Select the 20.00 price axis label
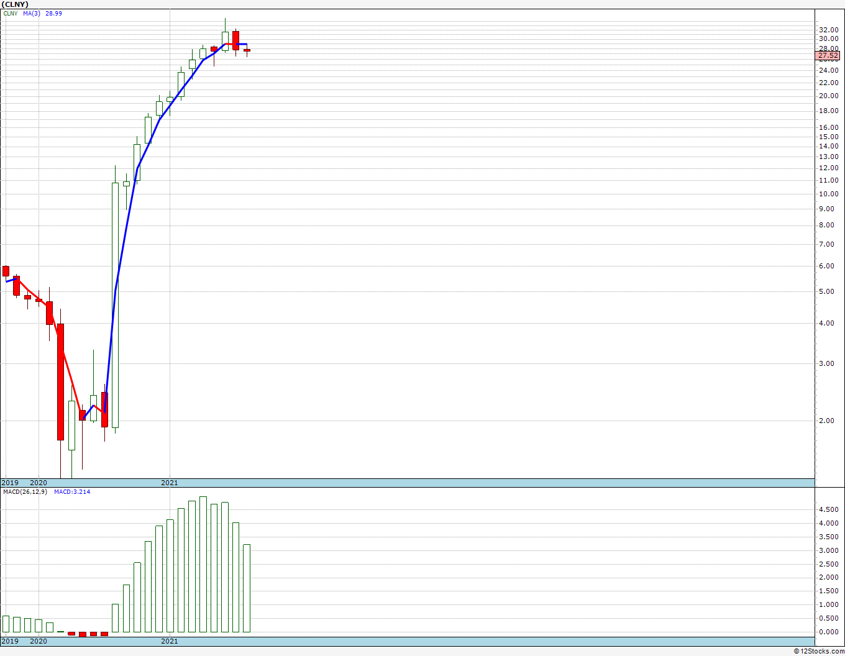845x656 pixels. coord(829,96)
